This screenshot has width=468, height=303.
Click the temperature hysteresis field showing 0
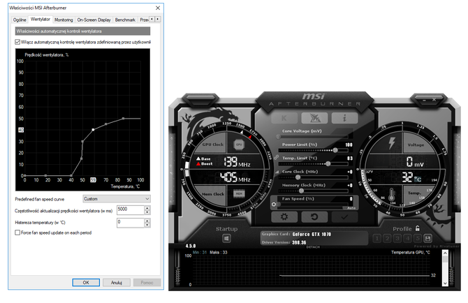click(x=131, y=223)
